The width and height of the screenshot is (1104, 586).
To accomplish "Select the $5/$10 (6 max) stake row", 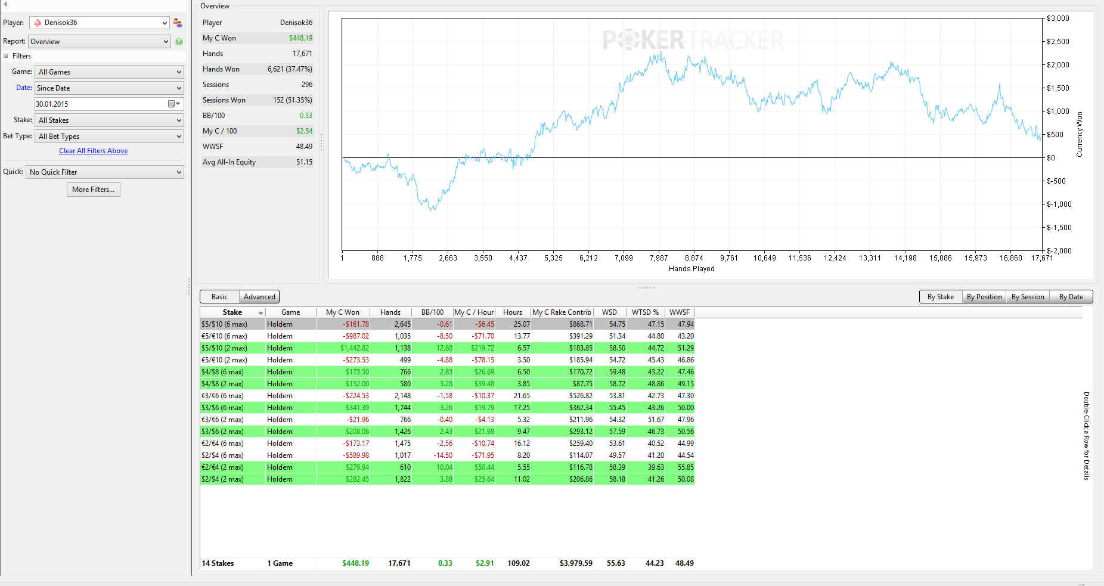I will (x=447, y=324).
